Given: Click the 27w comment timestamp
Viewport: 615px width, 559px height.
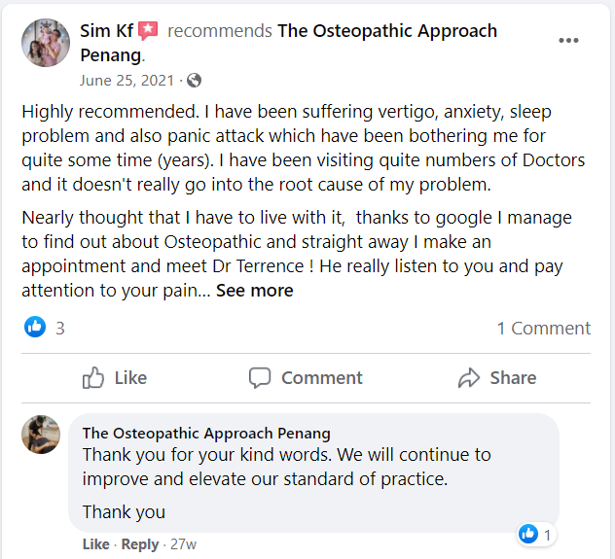Looking at the screenshot, I should point(183,544).
